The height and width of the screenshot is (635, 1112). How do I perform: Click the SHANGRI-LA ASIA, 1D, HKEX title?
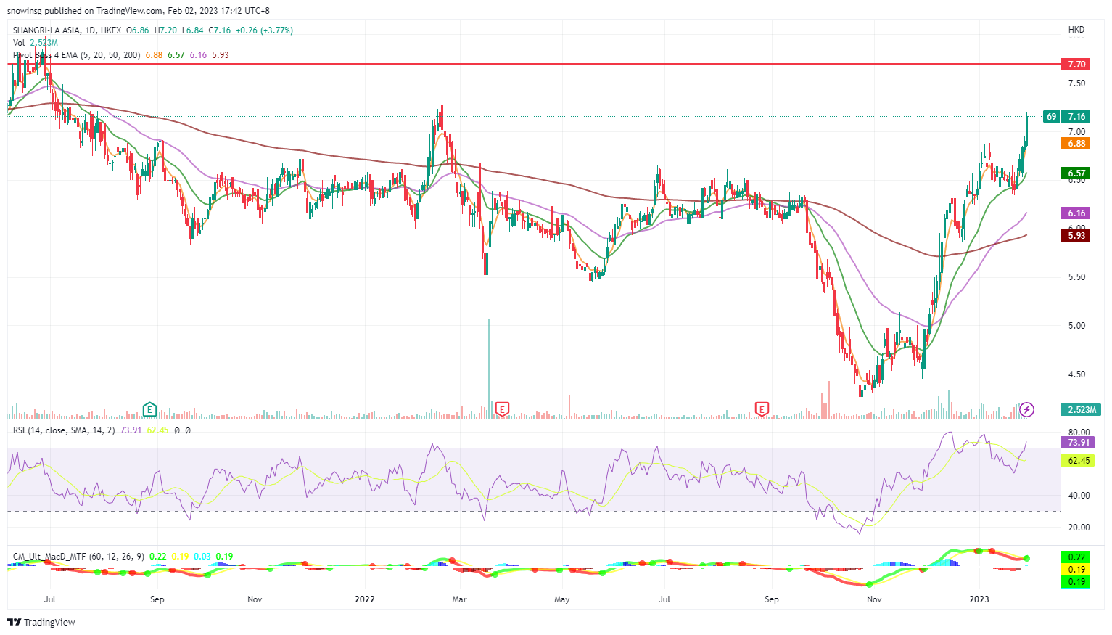67,30
